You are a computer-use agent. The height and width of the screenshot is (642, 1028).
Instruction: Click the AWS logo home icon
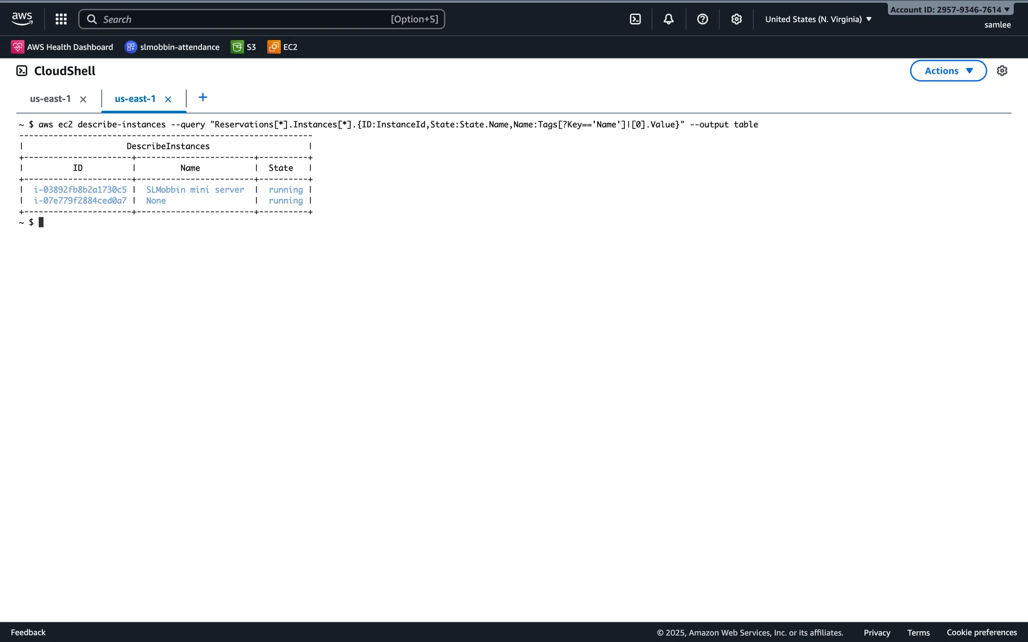22,19
